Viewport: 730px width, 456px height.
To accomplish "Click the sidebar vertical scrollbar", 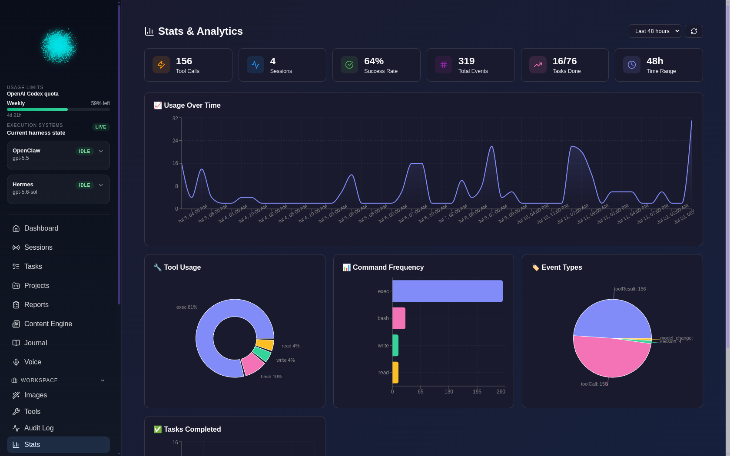I will (119, 154).
